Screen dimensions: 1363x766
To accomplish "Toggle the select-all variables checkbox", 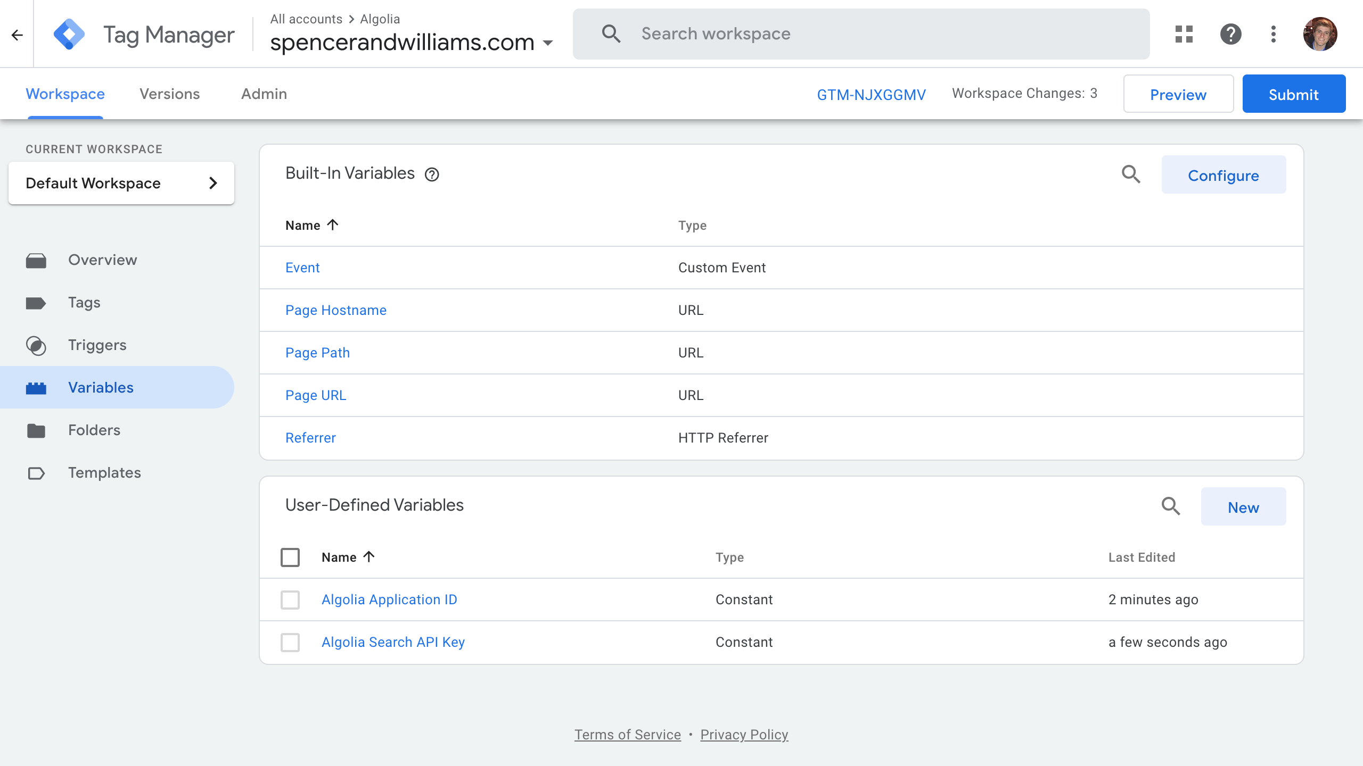I will coord(290,557).
